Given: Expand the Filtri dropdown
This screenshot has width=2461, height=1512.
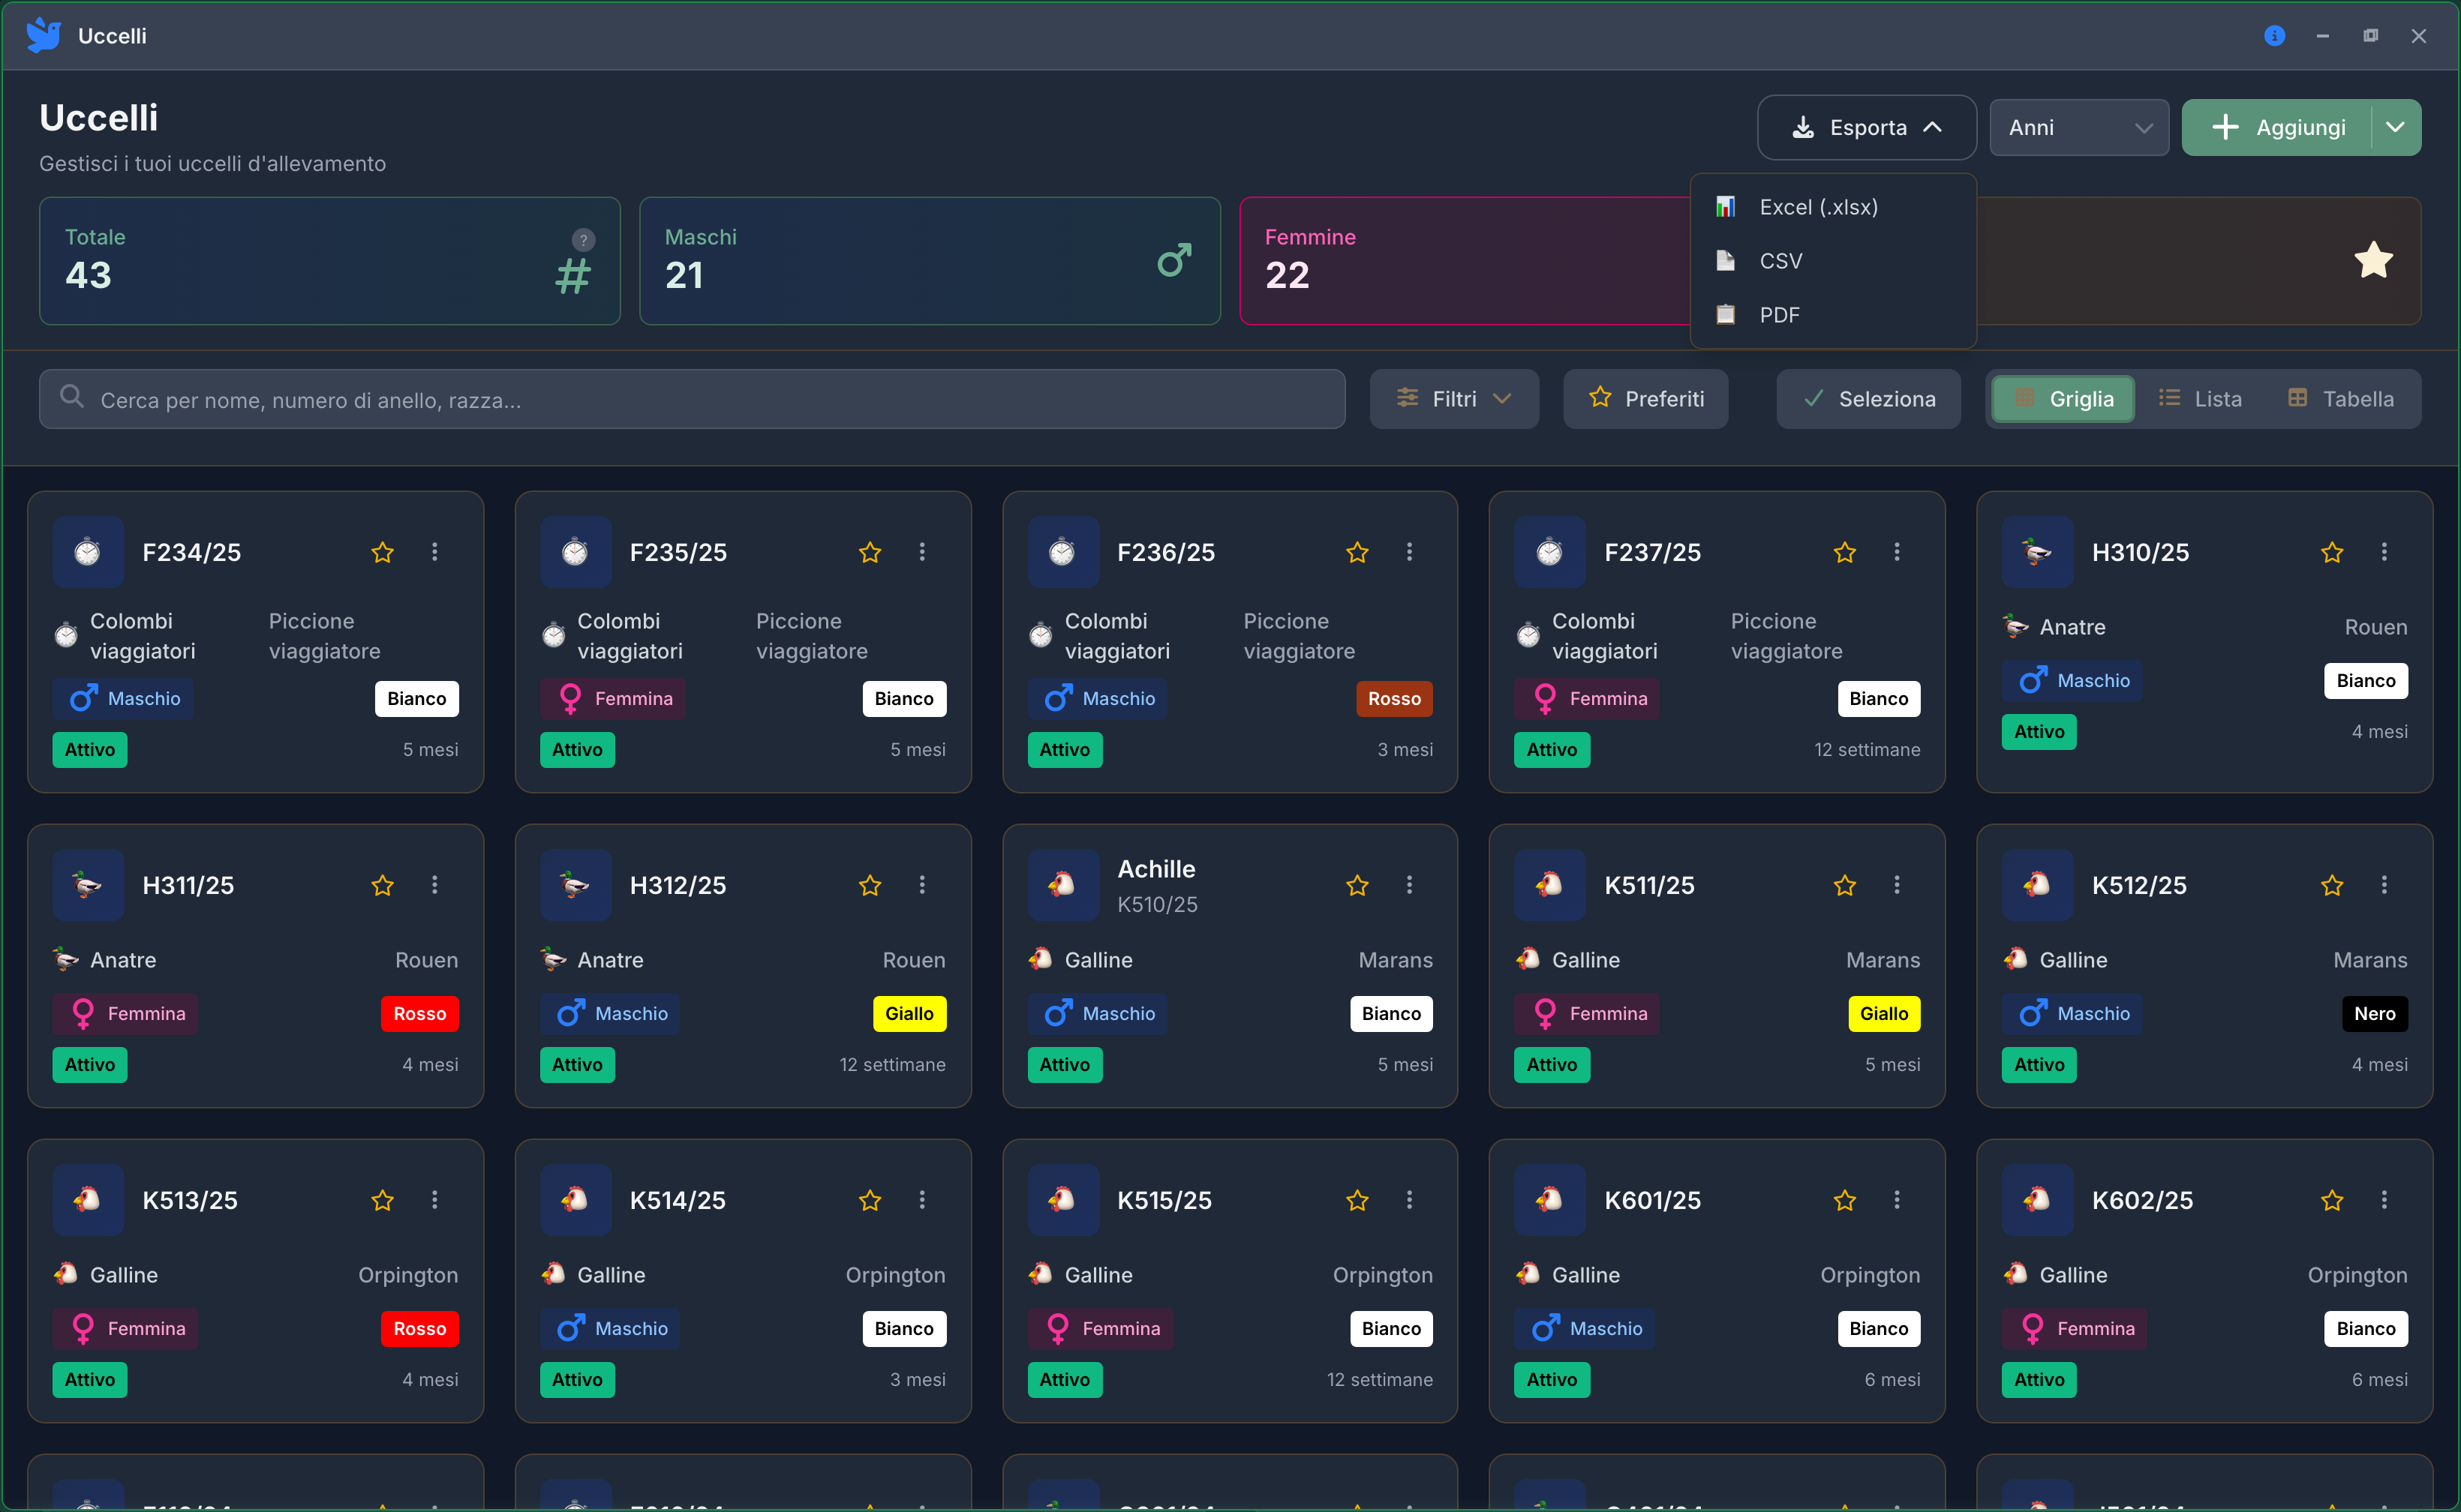Looking at the screenshot, I should click(x=1453, y=399).
